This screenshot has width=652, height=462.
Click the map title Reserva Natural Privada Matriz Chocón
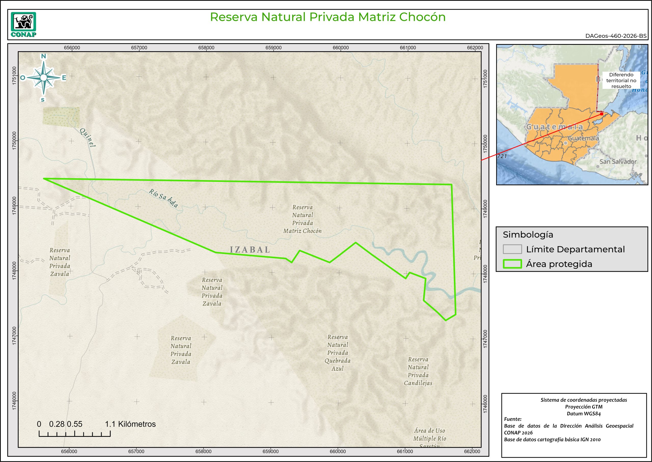[x=328, y=17]
